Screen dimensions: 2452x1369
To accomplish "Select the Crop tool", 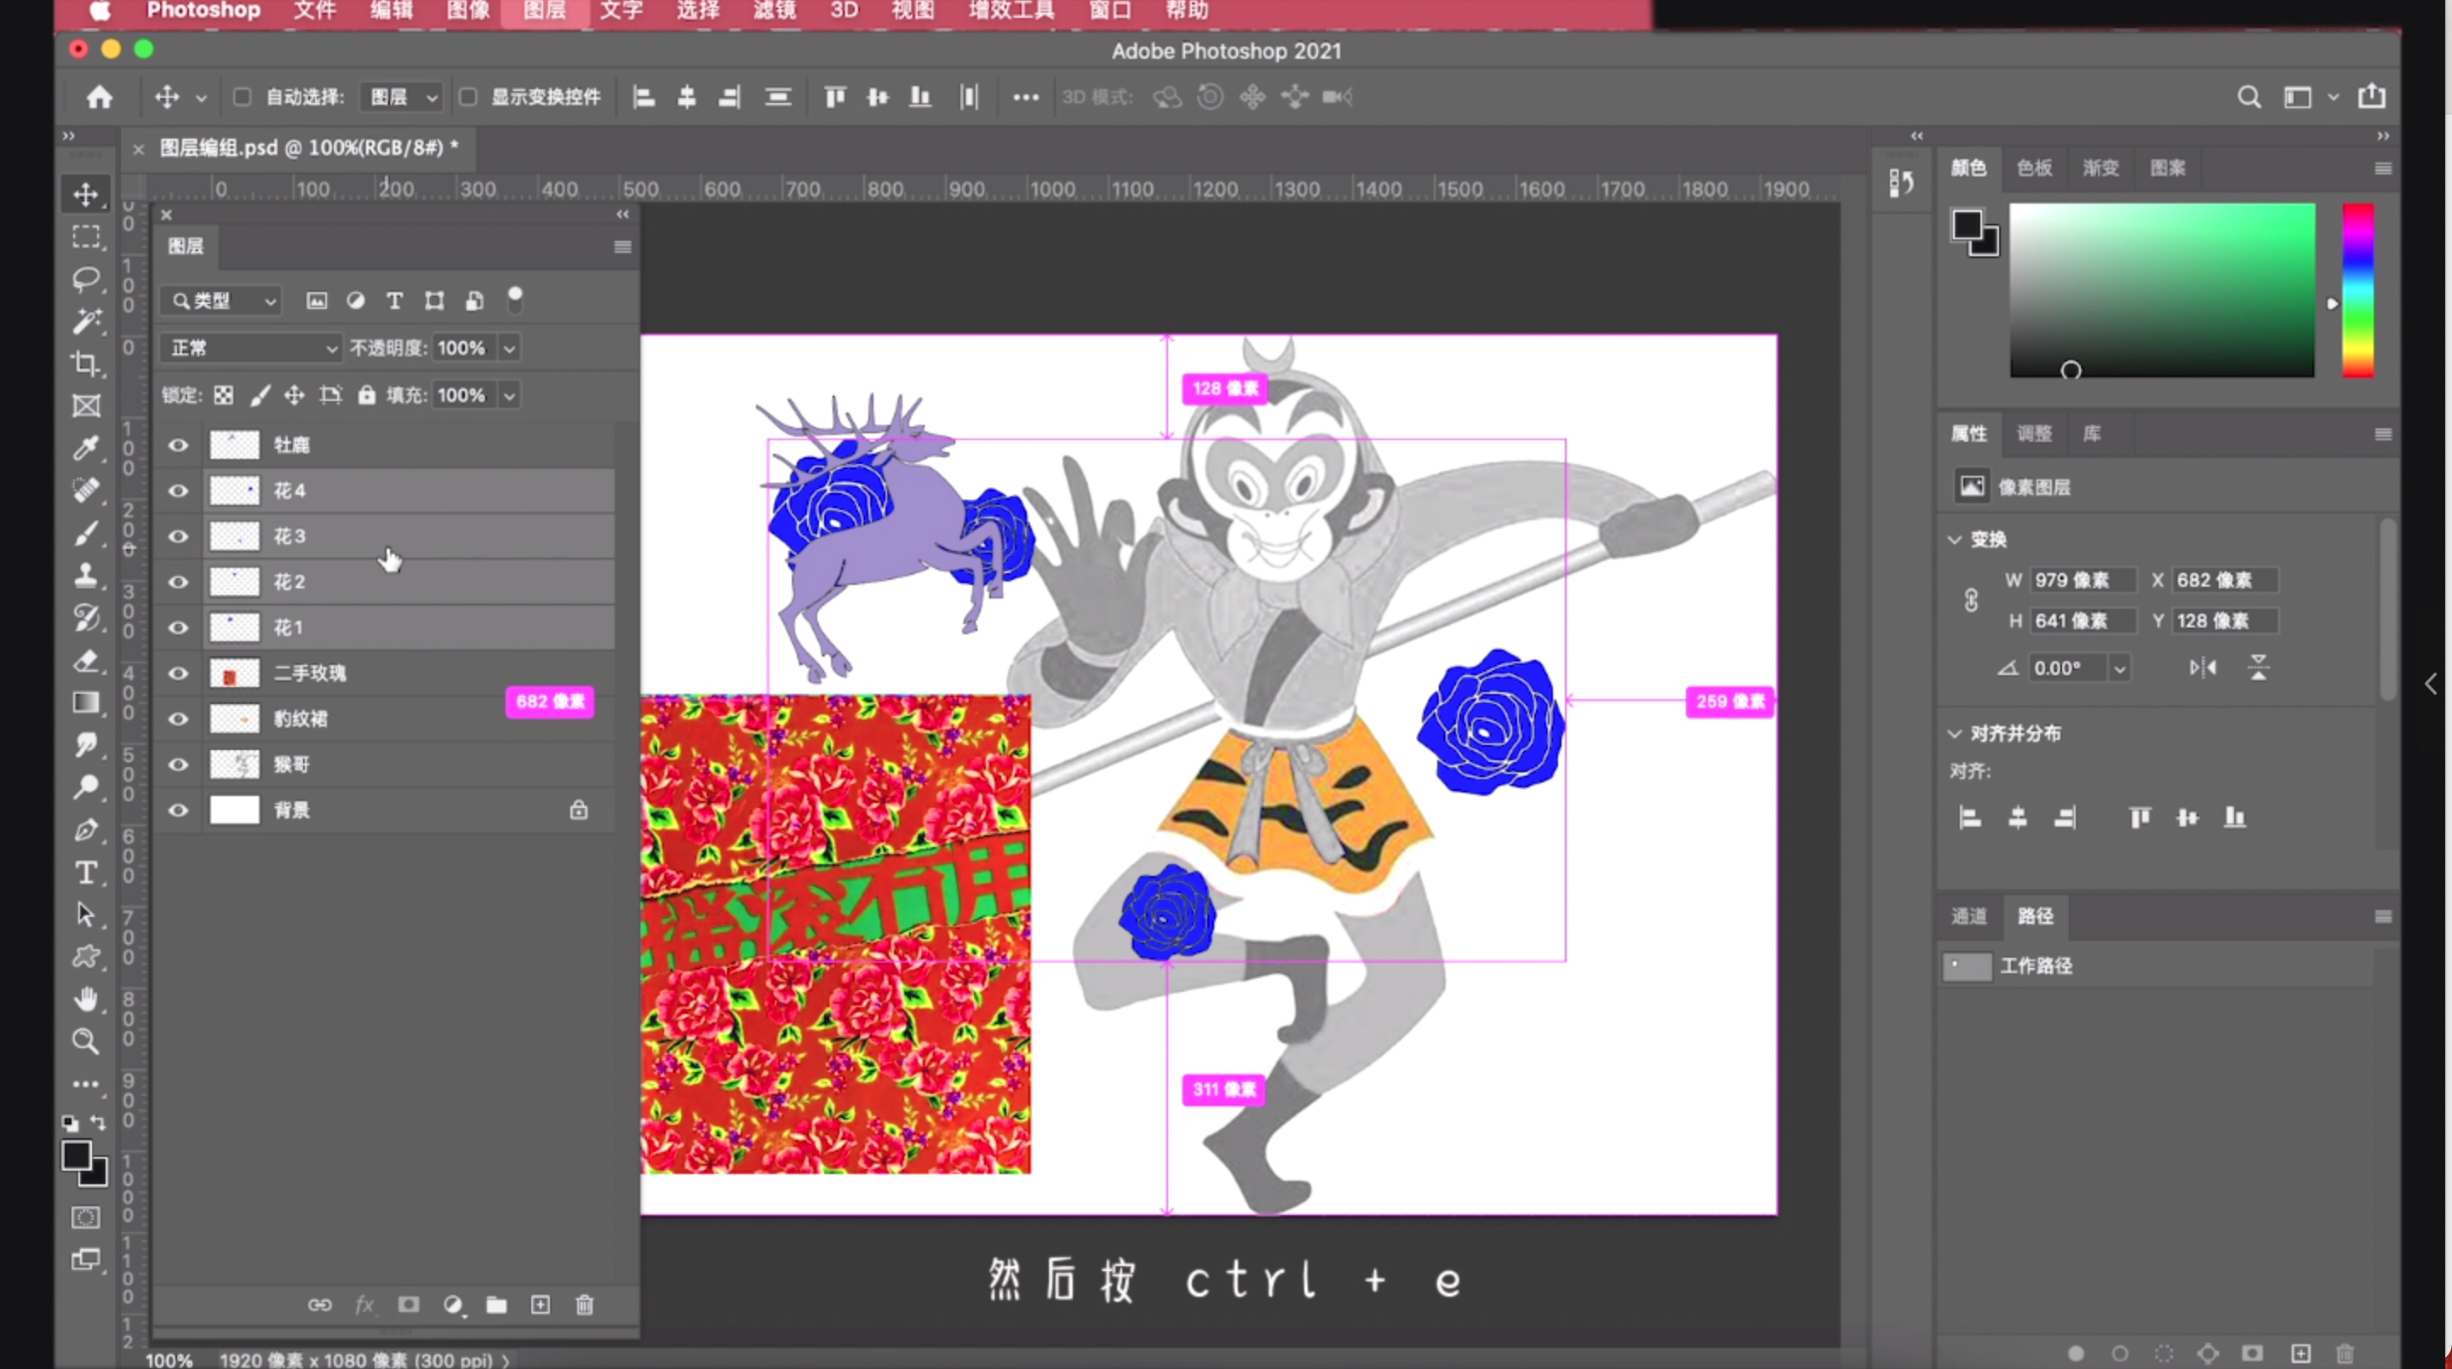I will (x=86, y=364).
